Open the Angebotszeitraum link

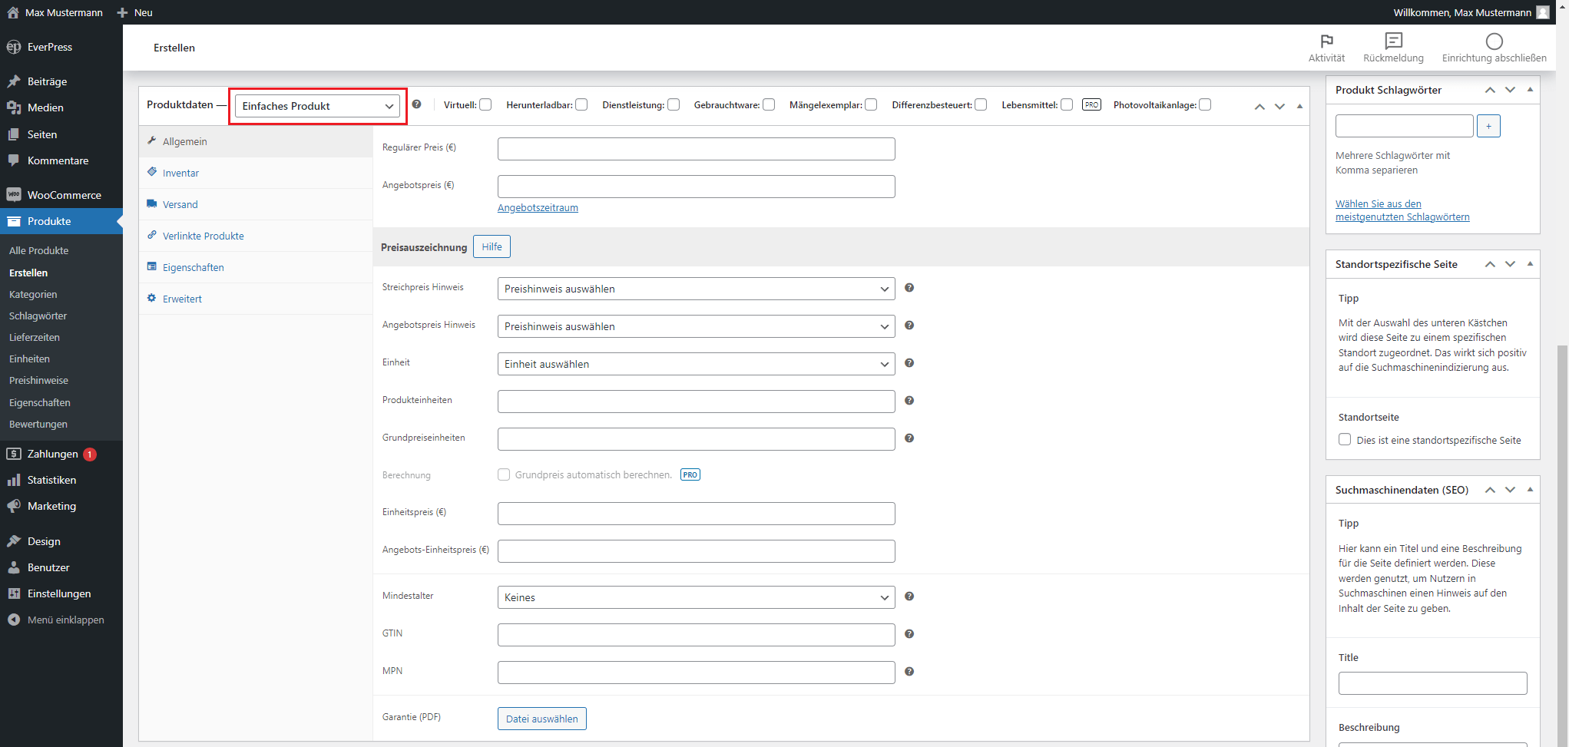pyautogui.click(x=538, y=208)
